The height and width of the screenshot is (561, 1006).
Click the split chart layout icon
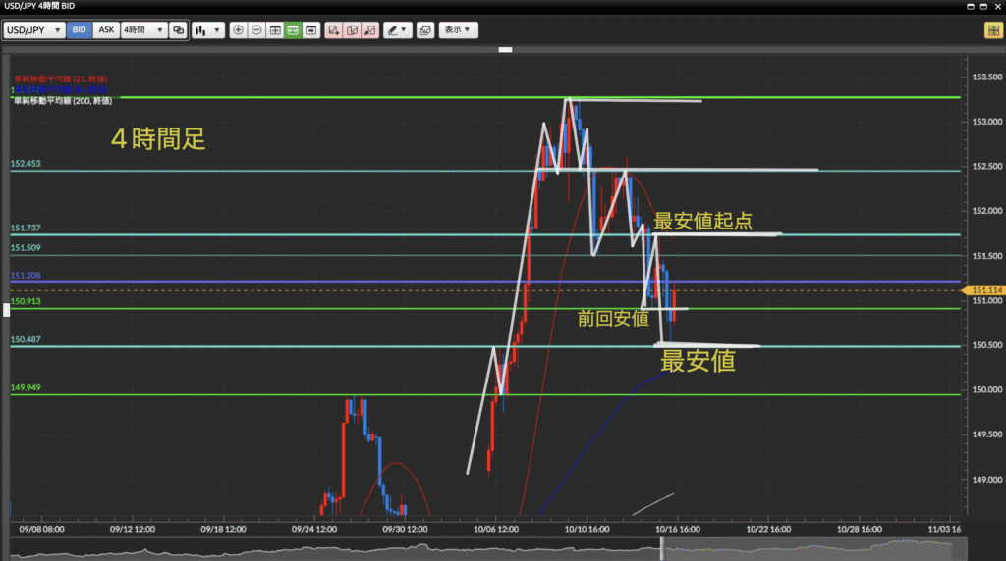coord(275,30)
